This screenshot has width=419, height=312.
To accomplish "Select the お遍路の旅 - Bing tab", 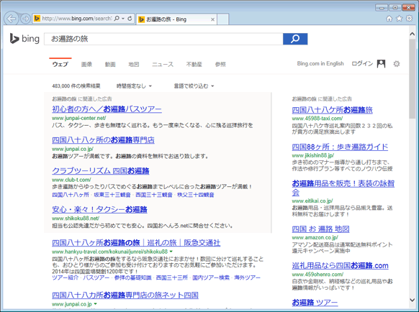I will [x=176, y=19].
